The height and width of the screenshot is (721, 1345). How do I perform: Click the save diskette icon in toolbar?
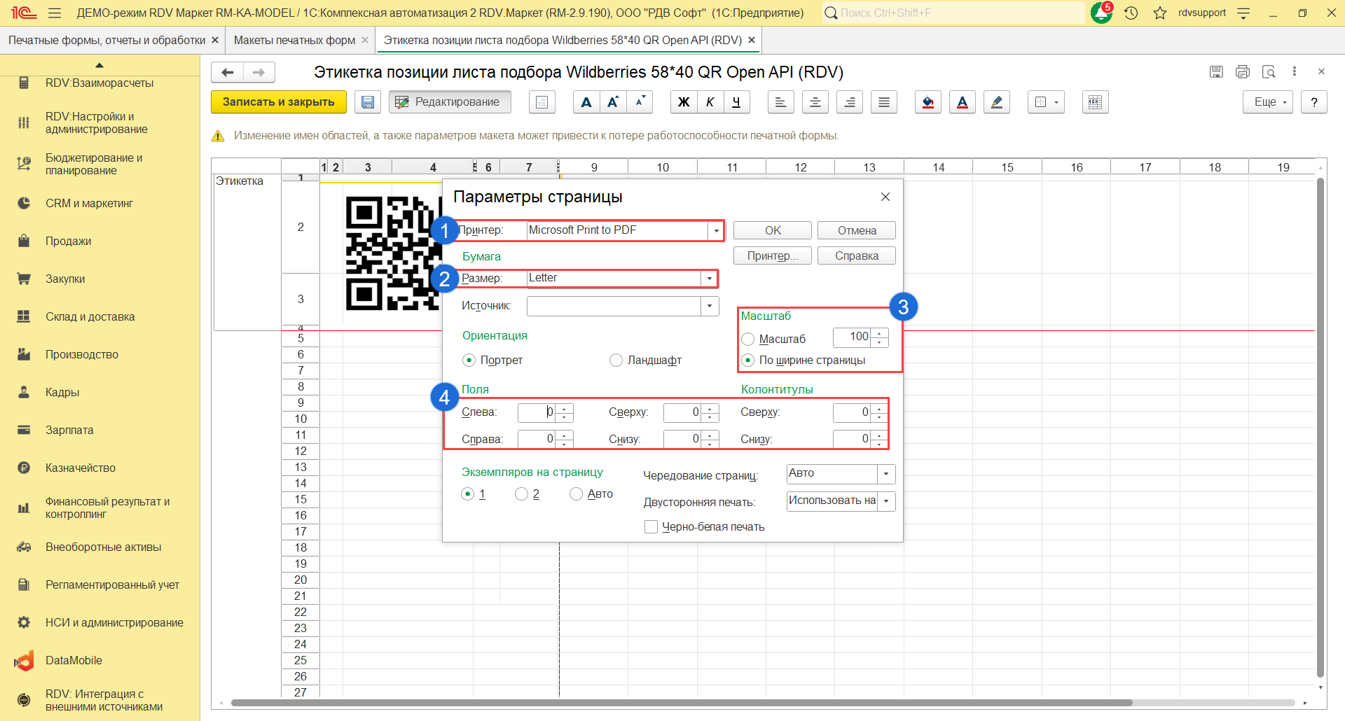coord(367,102)
